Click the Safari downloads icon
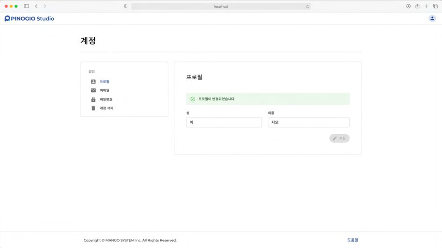 [x=408, y=6]
